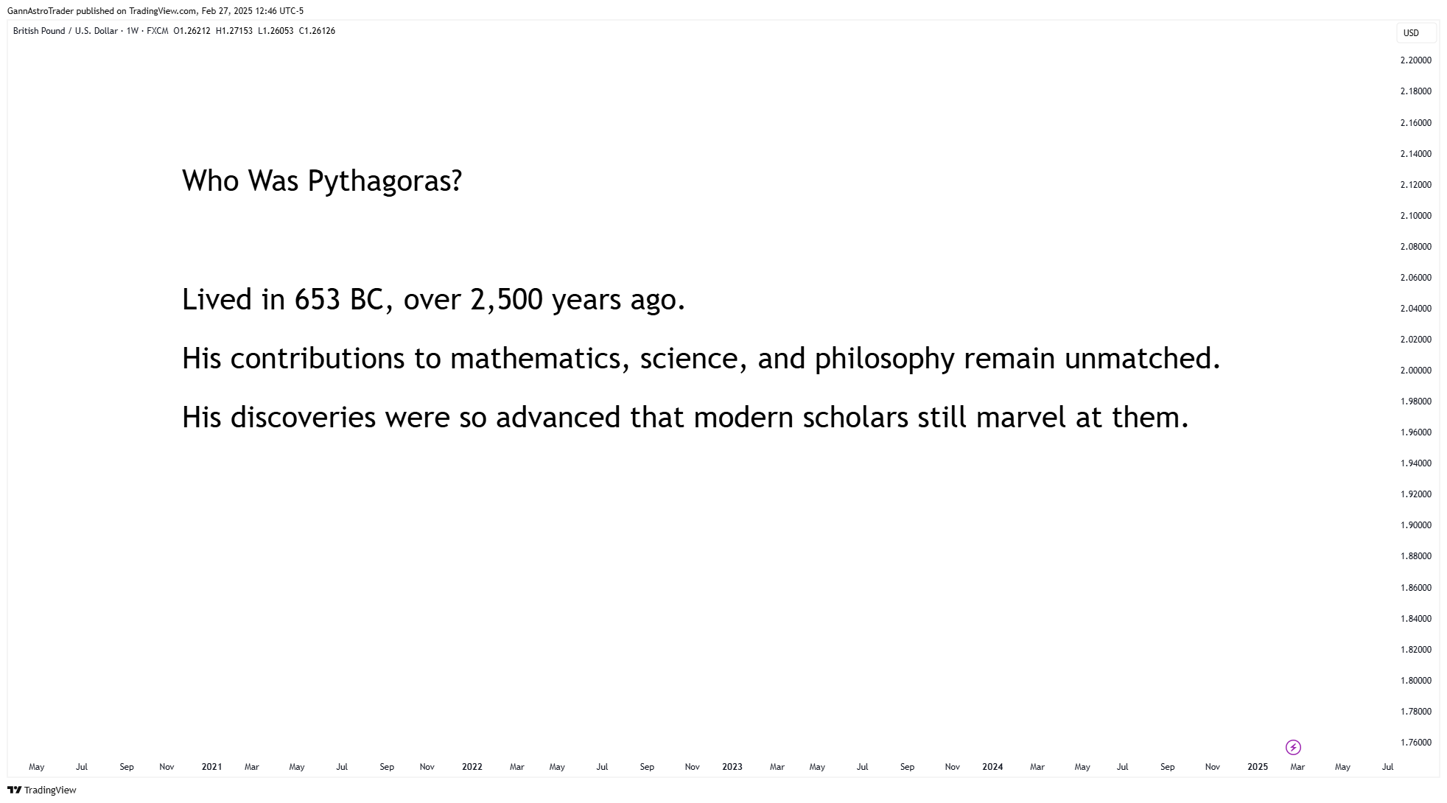The width and height of the screenshot is (1447, 803).
Task: Click the 2025 label on time axis
Action: pos(1258,767)
